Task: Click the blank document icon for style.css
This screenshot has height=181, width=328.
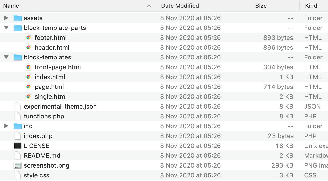Action: click(x=18, y=175)
